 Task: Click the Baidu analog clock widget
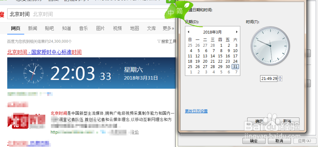pos(33,73)
